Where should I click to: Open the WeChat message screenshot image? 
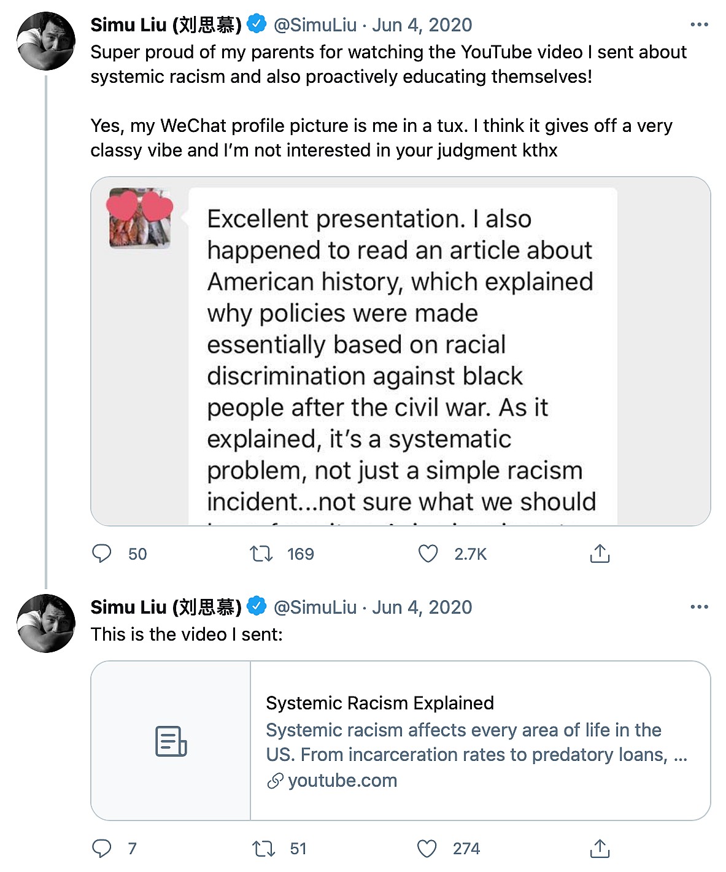coord(400,351)
